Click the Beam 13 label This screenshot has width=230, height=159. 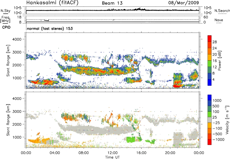coord(112,3)
